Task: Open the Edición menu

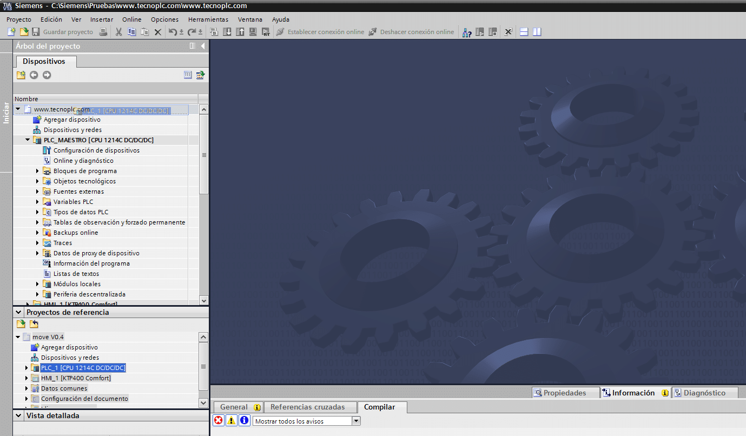Action: pyautogui.click(x=51, y=19)
